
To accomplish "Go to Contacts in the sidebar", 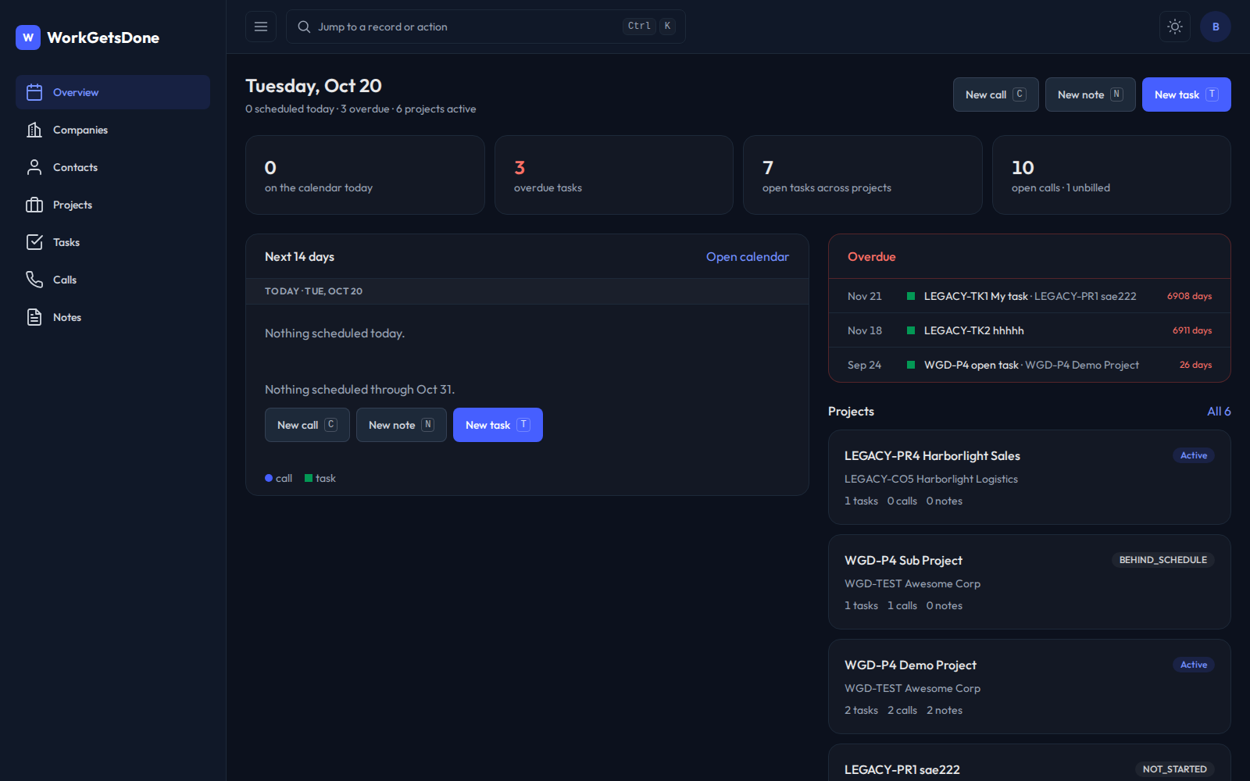I will tap(112, 167).
